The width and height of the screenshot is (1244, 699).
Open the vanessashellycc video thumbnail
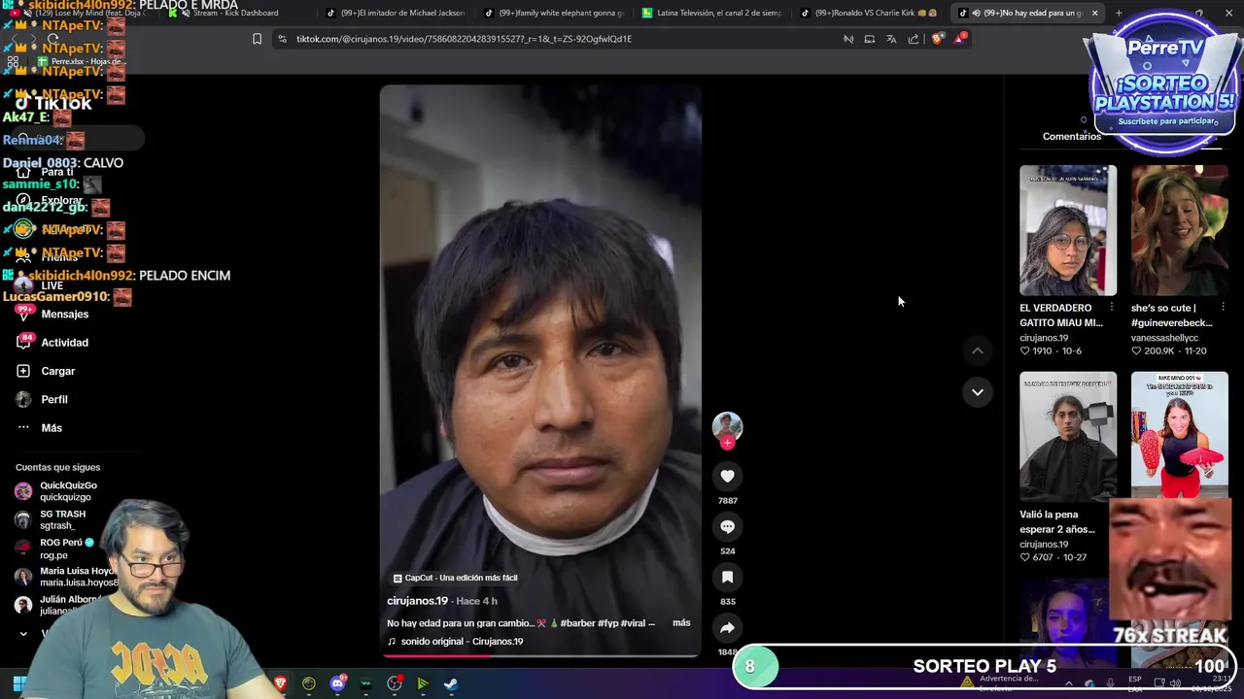(1180, 230)
